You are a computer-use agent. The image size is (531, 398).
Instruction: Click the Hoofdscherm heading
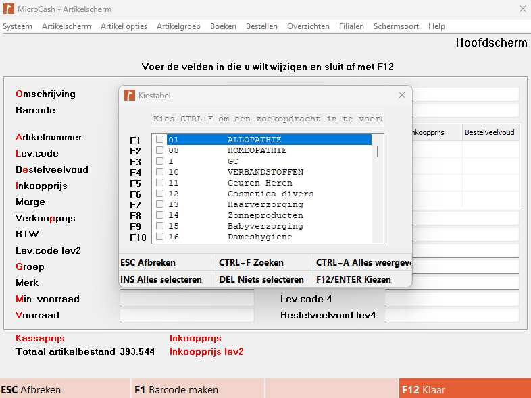click(491, 42)
